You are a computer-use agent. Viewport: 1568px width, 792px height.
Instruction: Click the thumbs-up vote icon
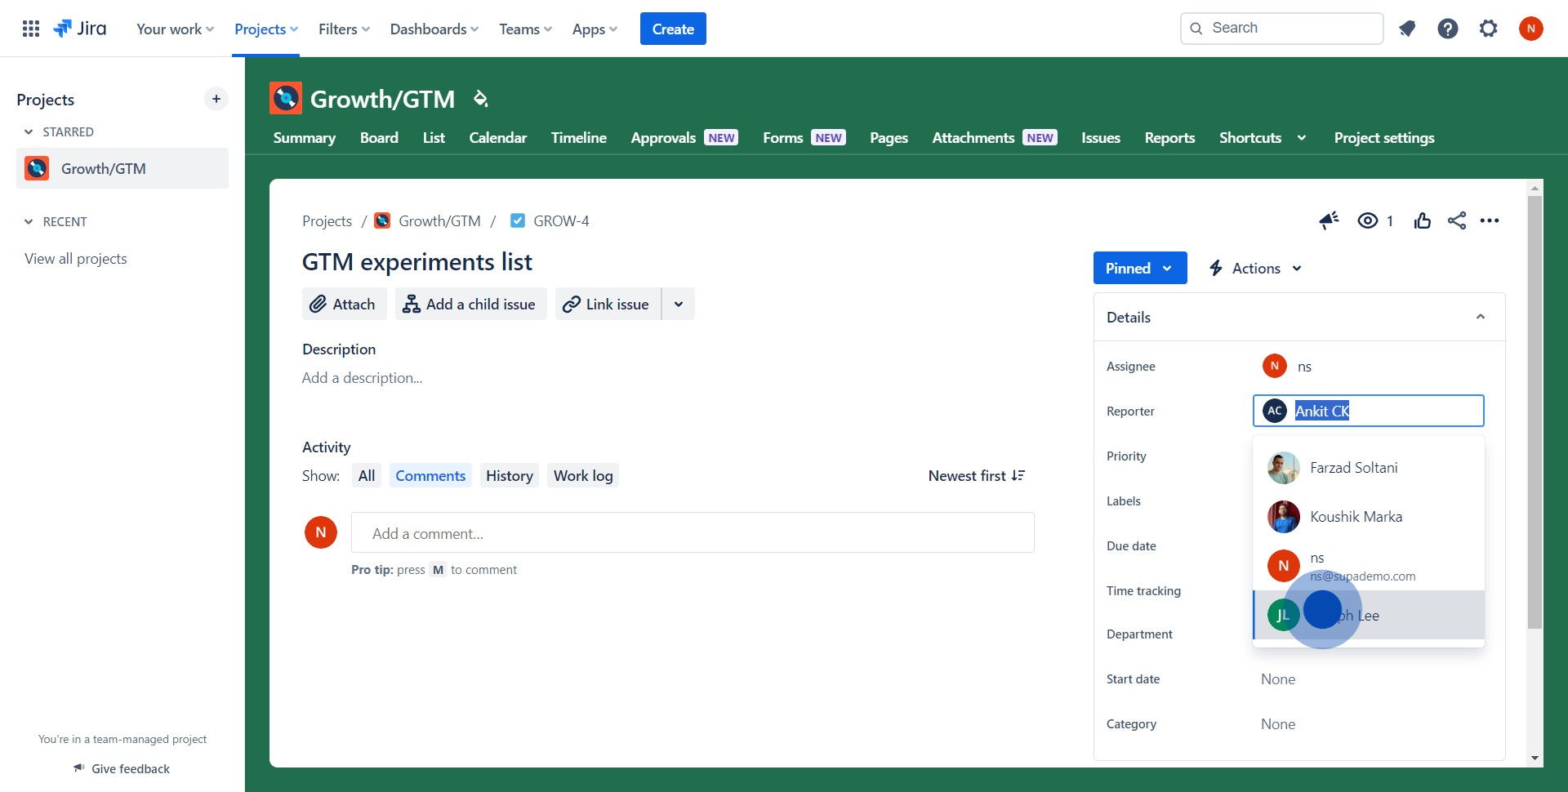tap(1423, 220)
